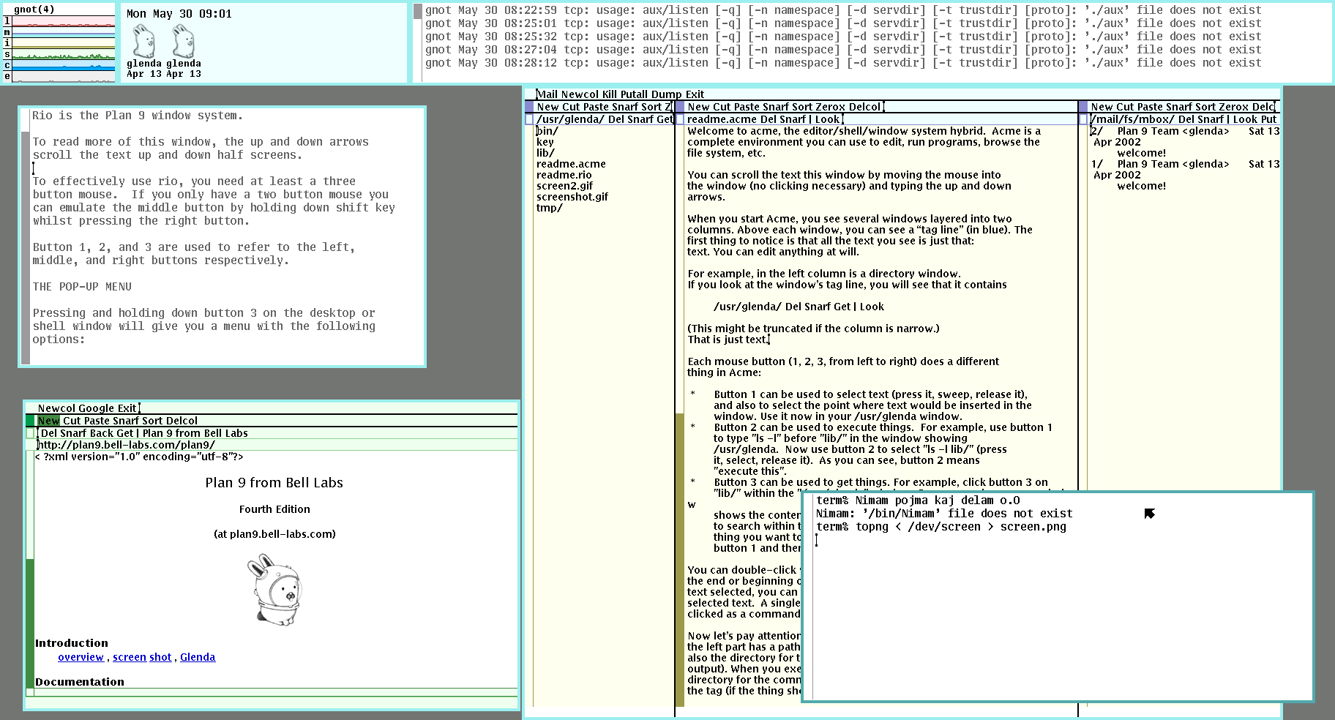
Task: Click Newcol in acme's top tag
Action: coord(580,94)
